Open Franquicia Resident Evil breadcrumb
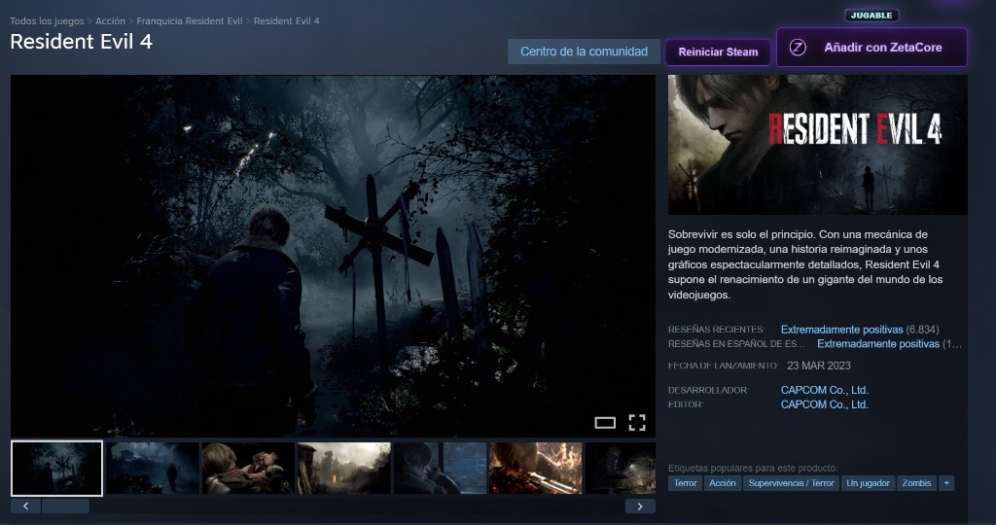The height and width of the screenshot is (525, 996). coord(190,21)
